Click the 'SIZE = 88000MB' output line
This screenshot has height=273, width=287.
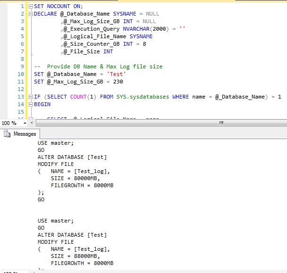75,256
